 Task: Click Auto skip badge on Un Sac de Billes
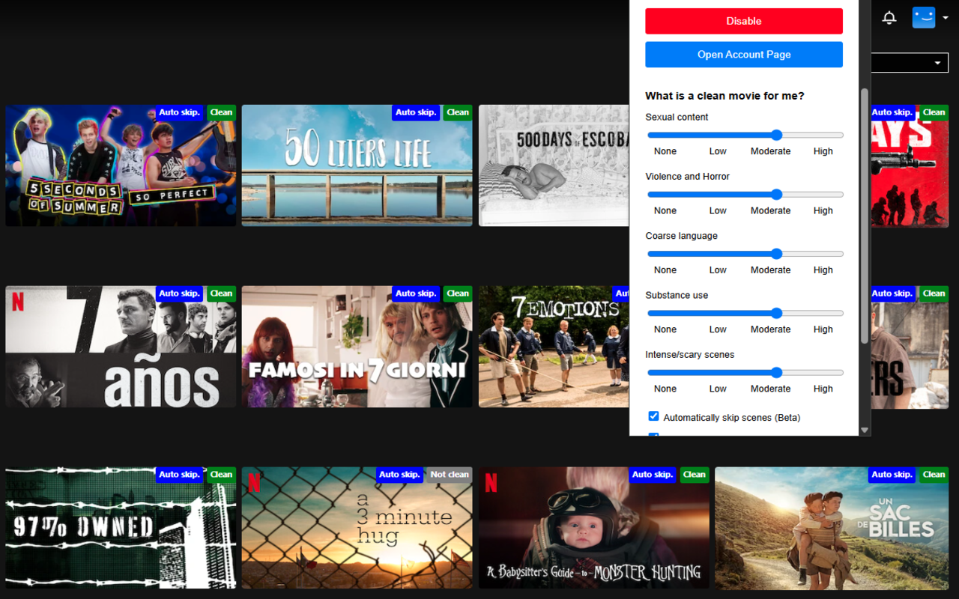coord(892,475)
